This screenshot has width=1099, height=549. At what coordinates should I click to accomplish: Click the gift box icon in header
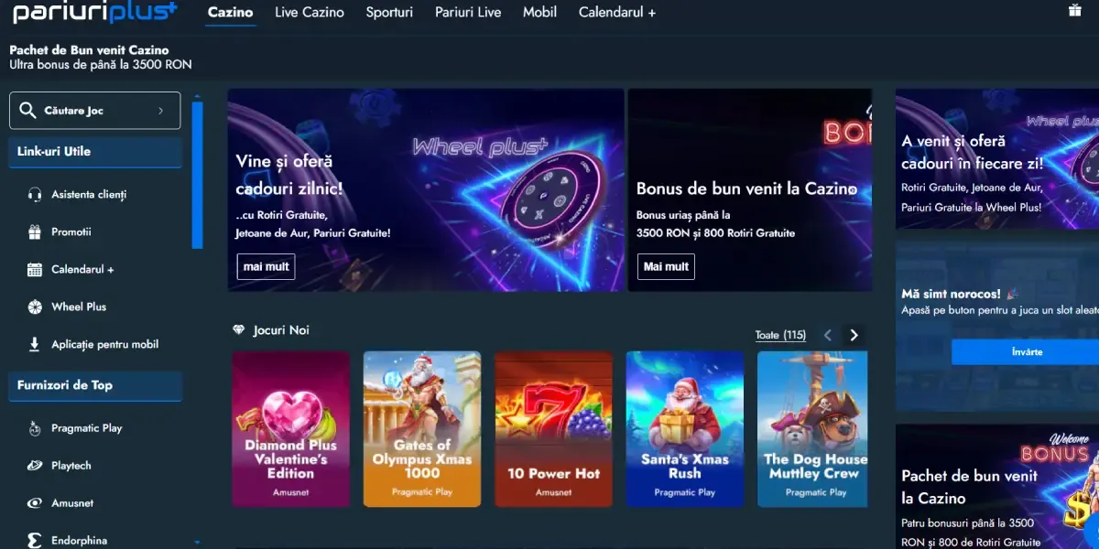(1074, 11)
